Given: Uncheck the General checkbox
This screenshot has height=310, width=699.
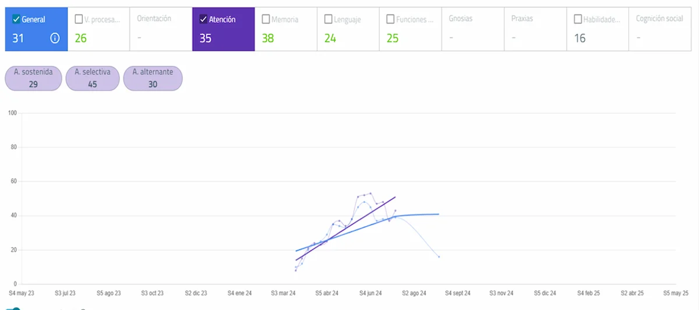Looking at the screenshot, I should tap(16, 19).
